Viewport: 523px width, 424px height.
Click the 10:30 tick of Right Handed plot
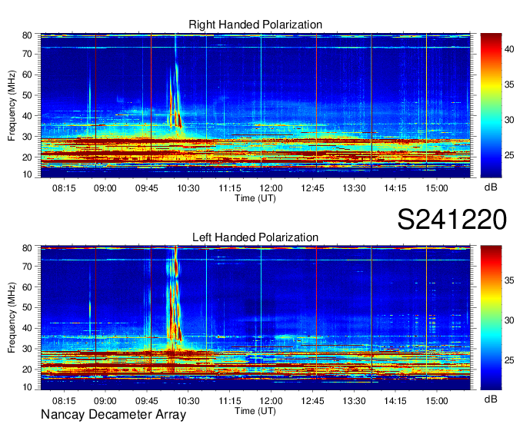point(188,188)
